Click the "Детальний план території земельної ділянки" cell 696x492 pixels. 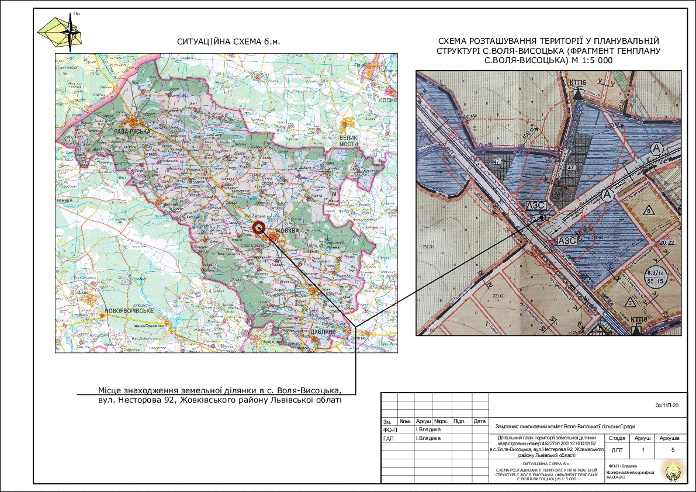coord(546,446)
